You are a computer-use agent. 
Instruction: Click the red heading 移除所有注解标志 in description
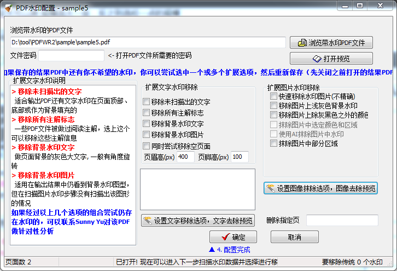coord(46,119)
